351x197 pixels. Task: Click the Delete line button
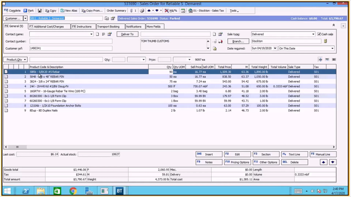click(x=294, y=162)
